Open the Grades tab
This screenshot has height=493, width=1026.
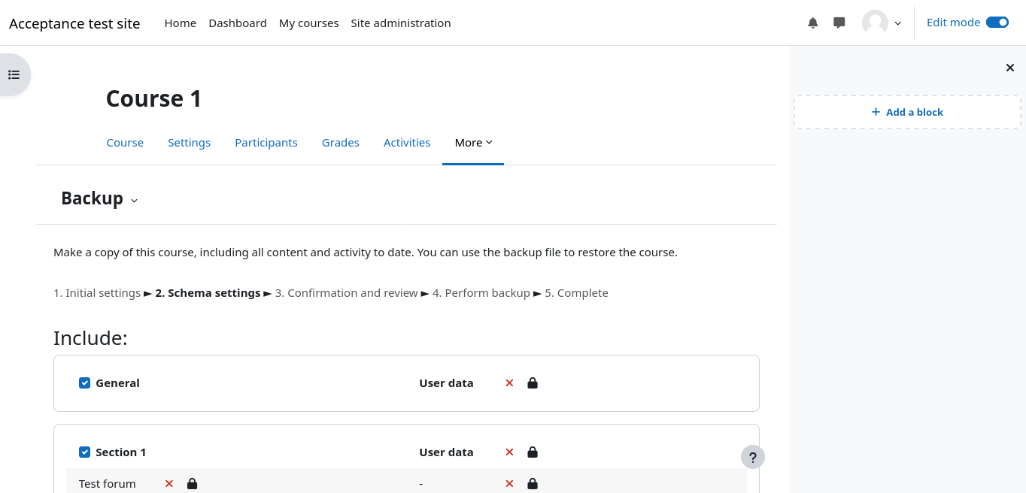coord(340,143)
